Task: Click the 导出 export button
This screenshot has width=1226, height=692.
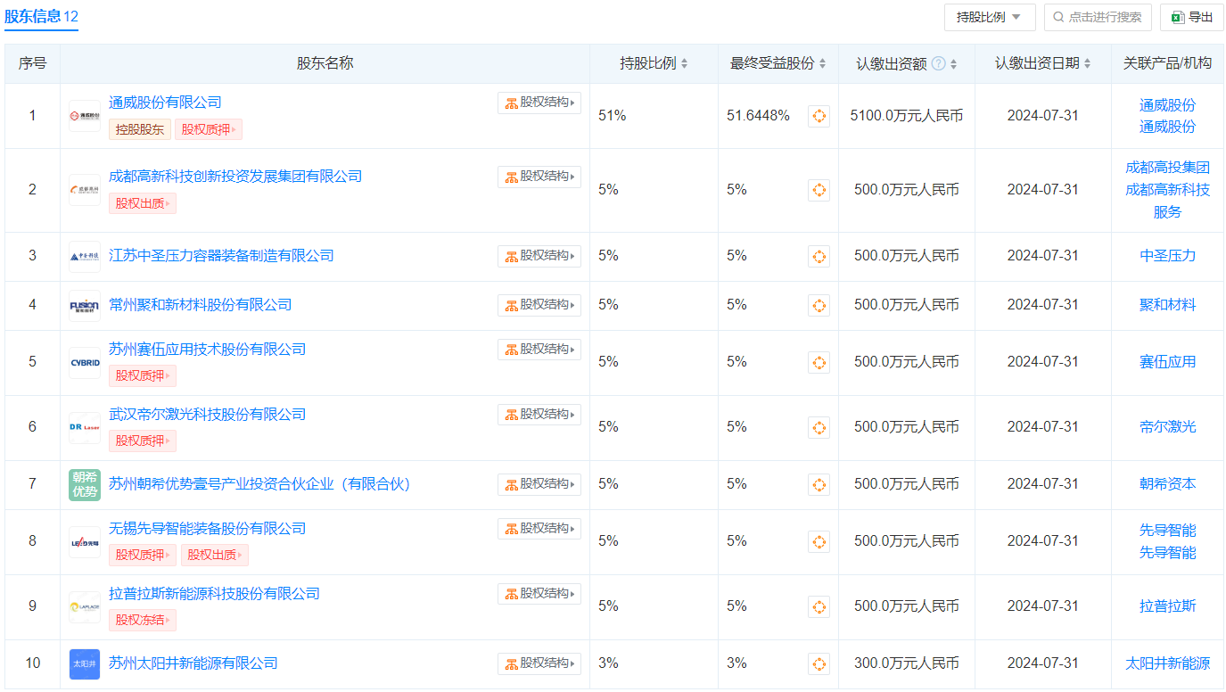Action: pos(1191,17)
